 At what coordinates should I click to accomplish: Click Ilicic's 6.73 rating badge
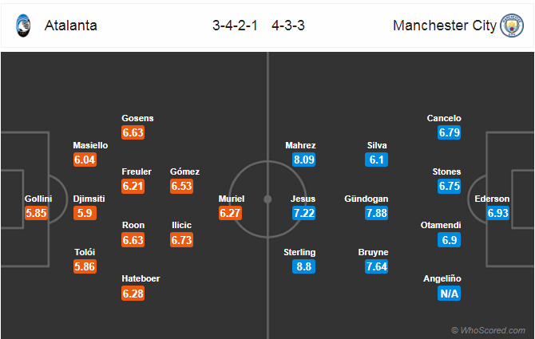point(181,240)
